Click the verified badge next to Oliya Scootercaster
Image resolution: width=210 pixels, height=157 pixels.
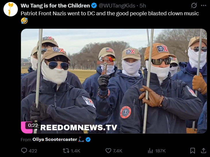coord(88,139)
